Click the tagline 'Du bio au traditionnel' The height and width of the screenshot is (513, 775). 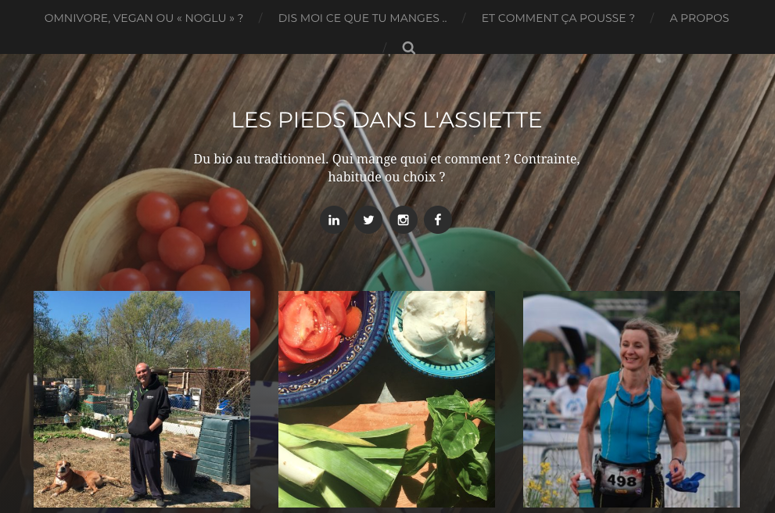click(x=386, y=168)
